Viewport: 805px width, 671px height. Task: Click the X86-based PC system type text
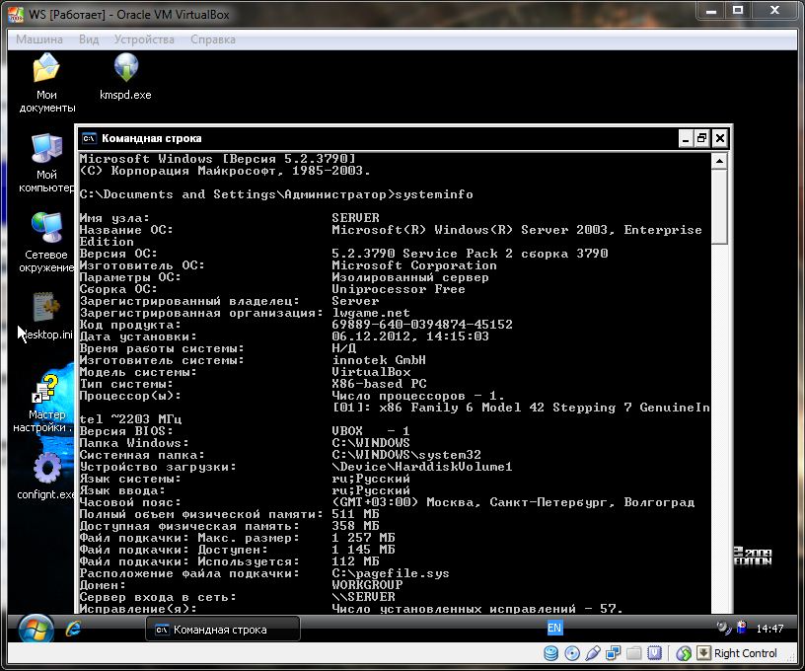click(379, 384)
